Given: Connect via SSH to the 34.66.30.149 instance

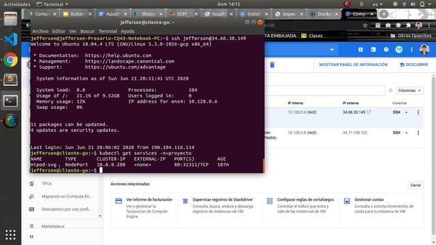Looking at the screenshot, I should [x=396, y=112].
